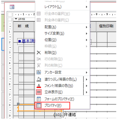Click the form icon at window top-left
The width and height of the screenshot is (118, 120).
point(12,7)
